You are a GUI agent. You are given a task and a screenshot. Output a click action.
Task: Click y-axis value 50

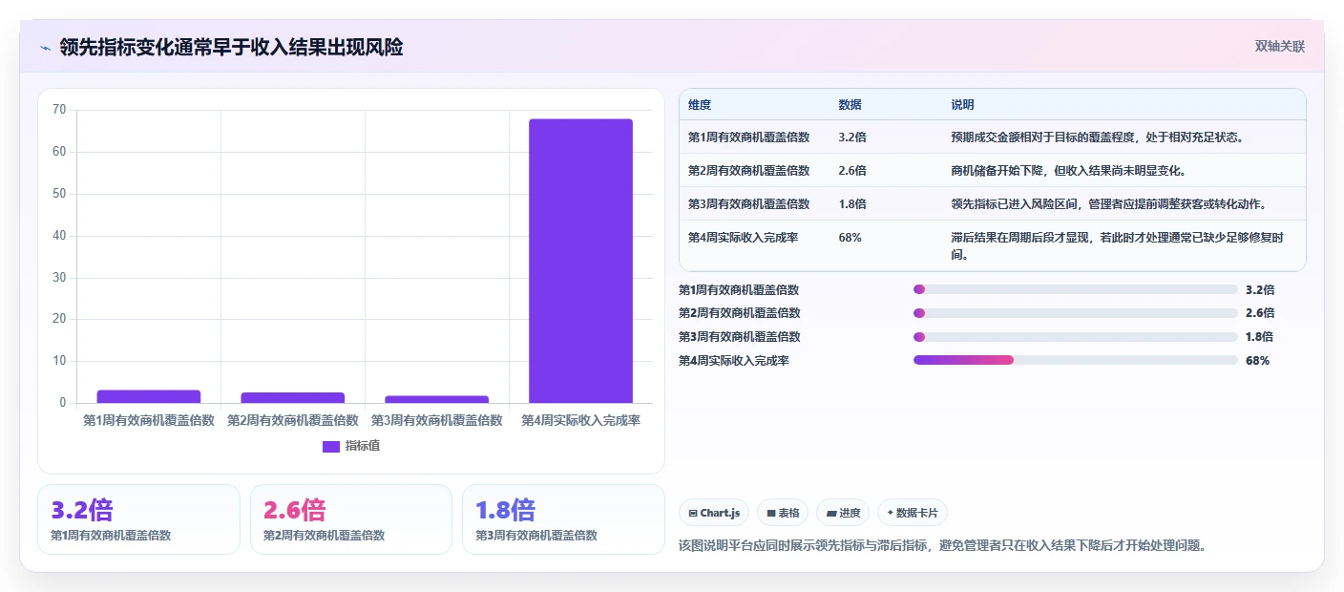pos(59,194)
